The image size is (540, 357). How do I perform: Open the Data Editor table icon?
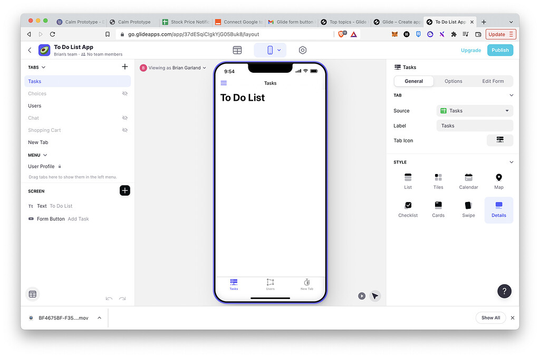[237, 50]
